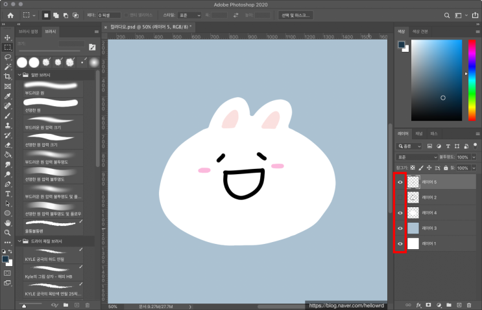The image size is (482, 310).
Task: Select the Lasso tool
Action: (x=7, y=57)
